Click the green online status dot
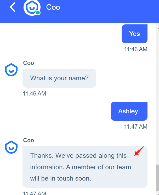 38,13
